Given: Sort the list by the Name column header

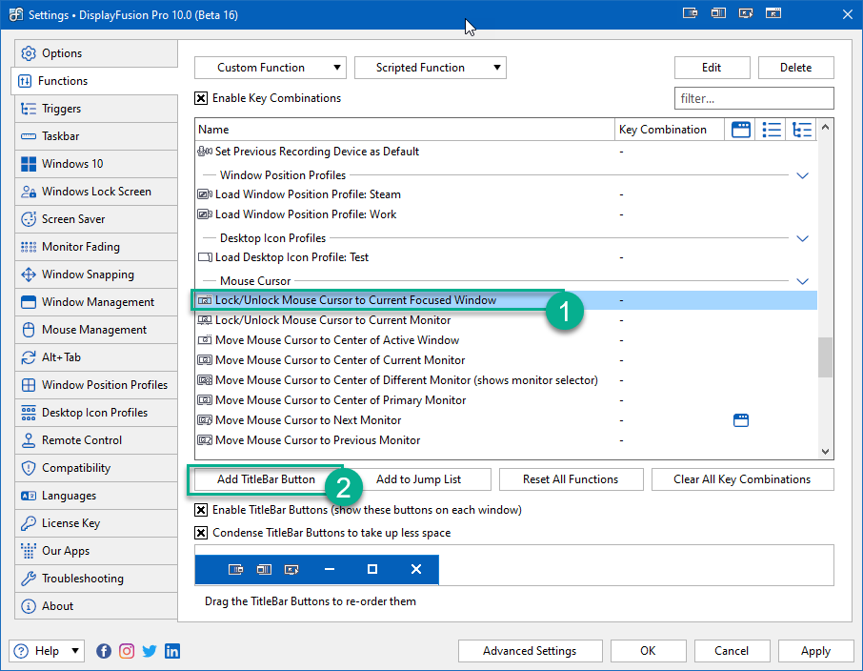Looking at the screenshot, I should 405,130.
